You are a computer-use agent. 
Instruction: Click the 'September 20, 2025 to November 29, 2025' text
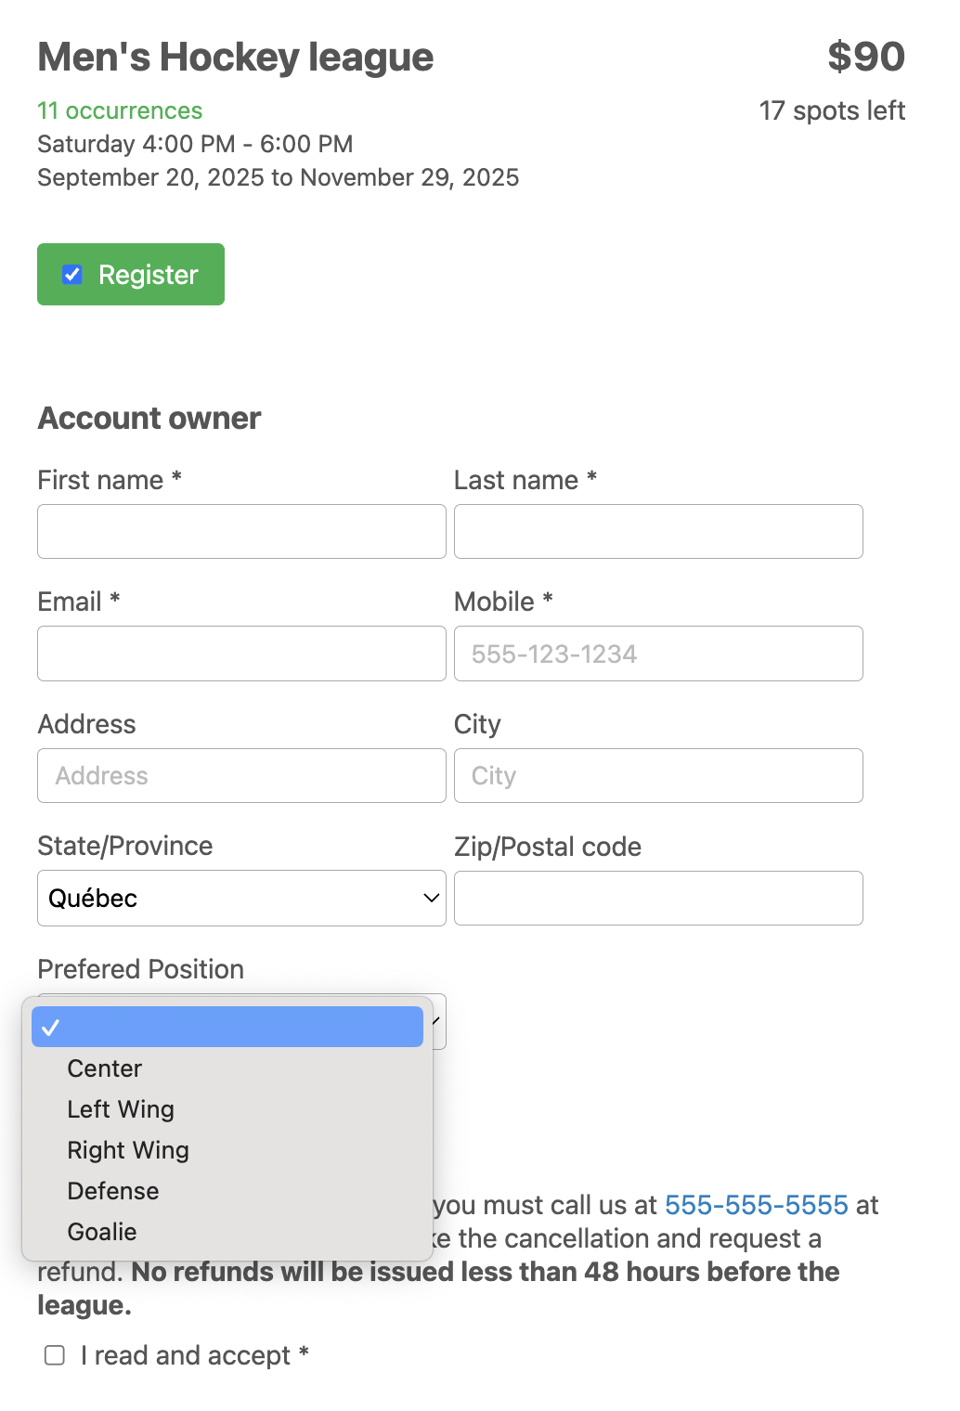(279, 177)
